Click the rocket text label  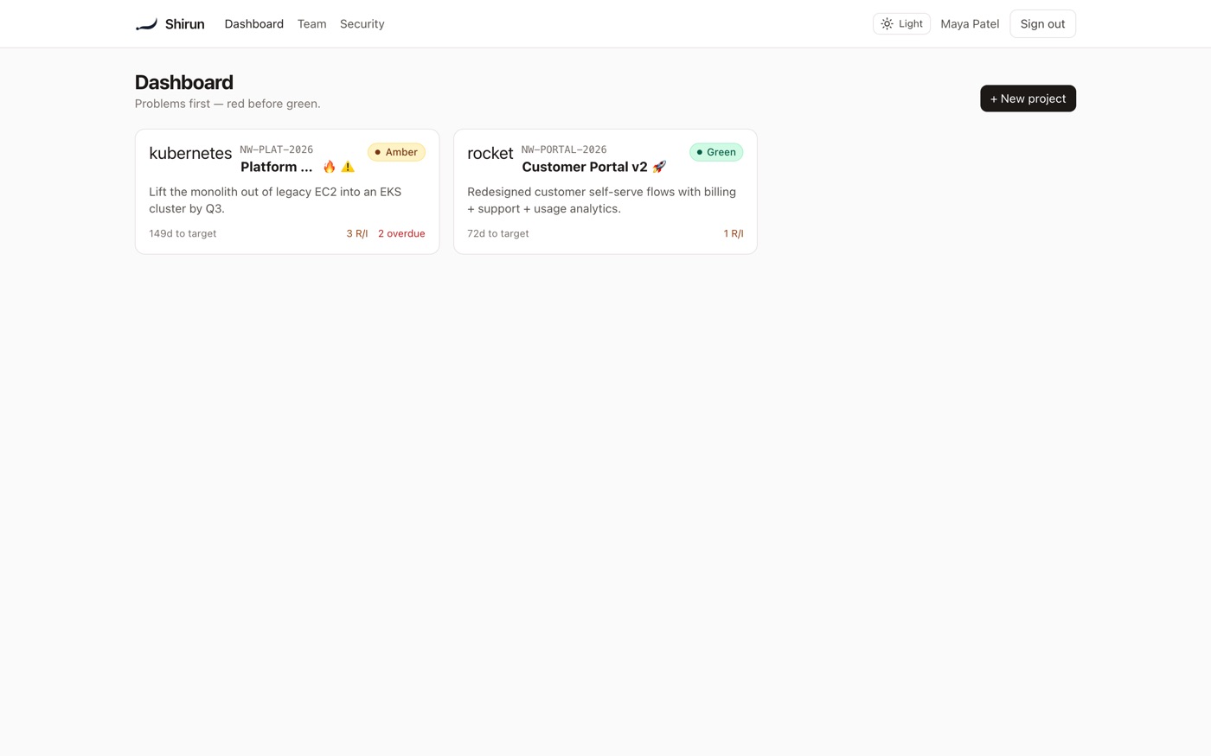coord(490,153)
